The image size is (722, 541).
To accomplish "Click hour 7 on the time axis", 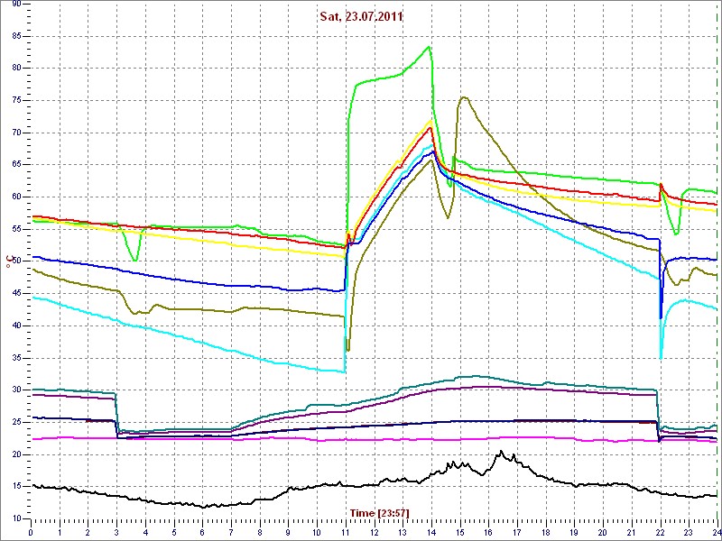I will 231,532.
